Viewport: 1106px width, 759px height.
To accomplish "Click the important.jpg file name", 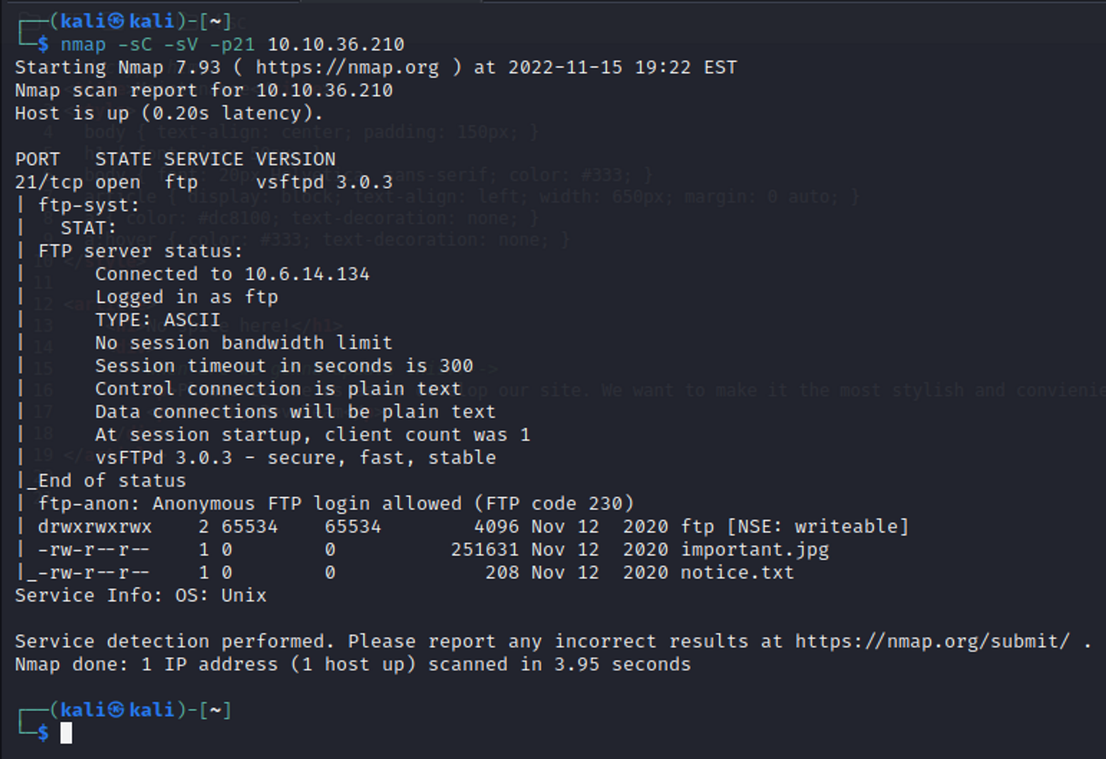I will (x=754, y=549).
